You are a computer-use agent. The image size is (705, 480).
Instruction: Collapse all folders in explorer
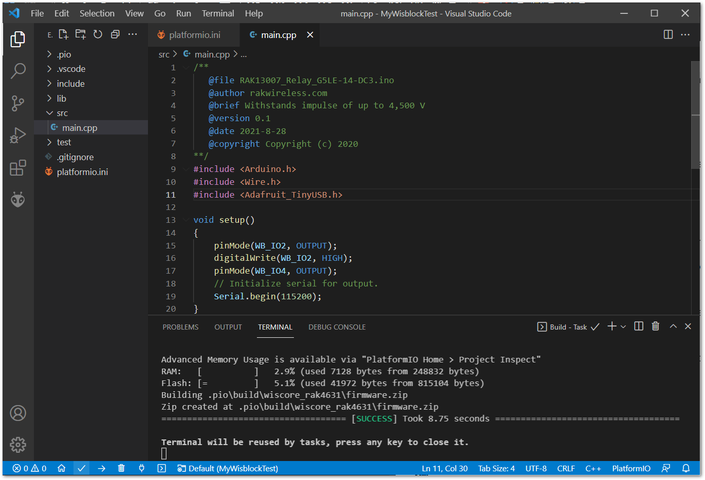tap(115, 34)
